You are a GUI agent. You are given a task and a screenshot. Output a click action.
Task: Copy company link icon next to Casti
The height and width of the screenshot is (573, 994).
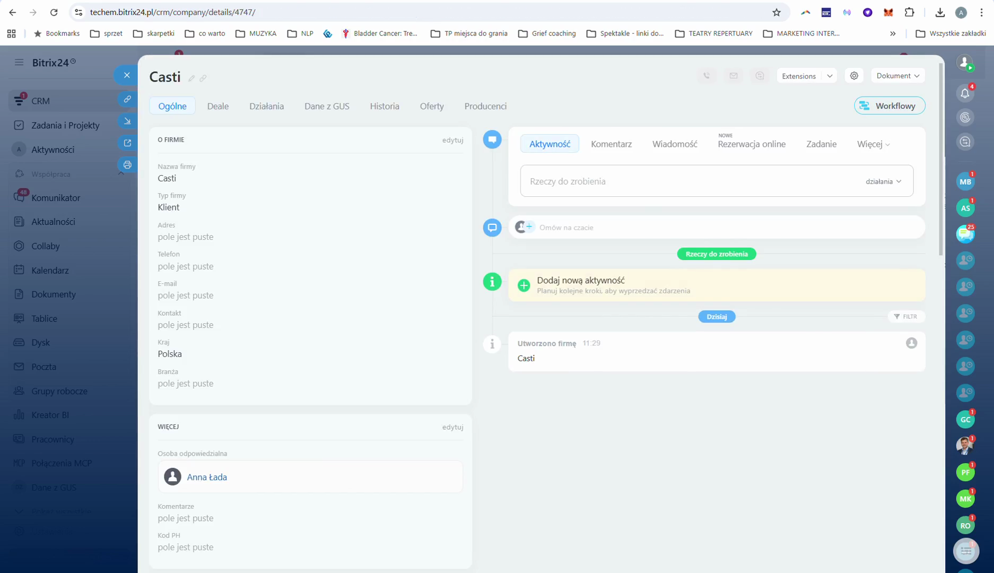pyautogui.click(x=203, y=78)
